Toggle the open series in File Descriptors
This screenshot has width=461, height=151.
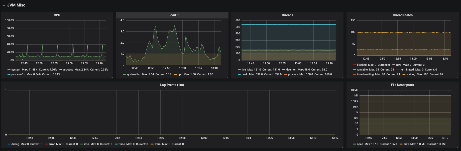point(360,144)
